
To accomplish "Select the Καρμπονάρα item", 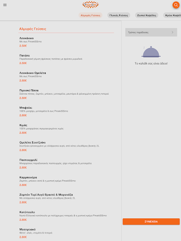I will (66, 181).
